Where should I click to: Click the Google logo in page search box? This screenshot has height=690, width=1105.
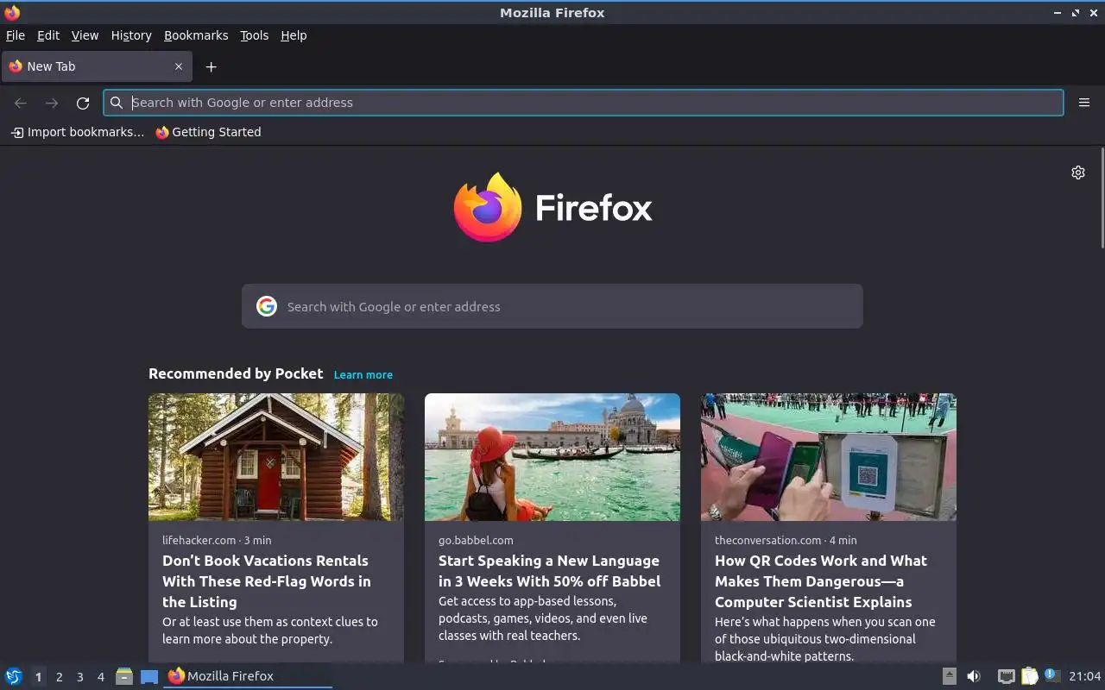(x=267, y=306)
